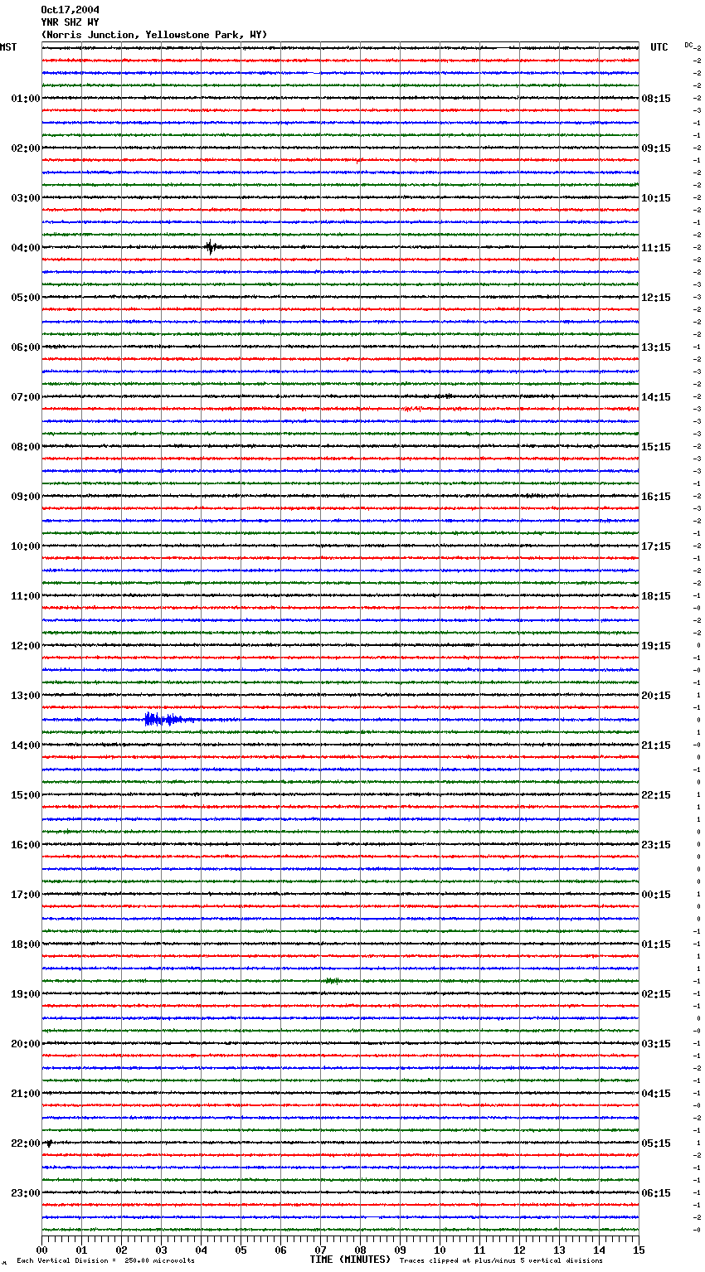Click the "UTC" axis heading
Viewport: 705px width, 1272px height.
tap(659, 47)
